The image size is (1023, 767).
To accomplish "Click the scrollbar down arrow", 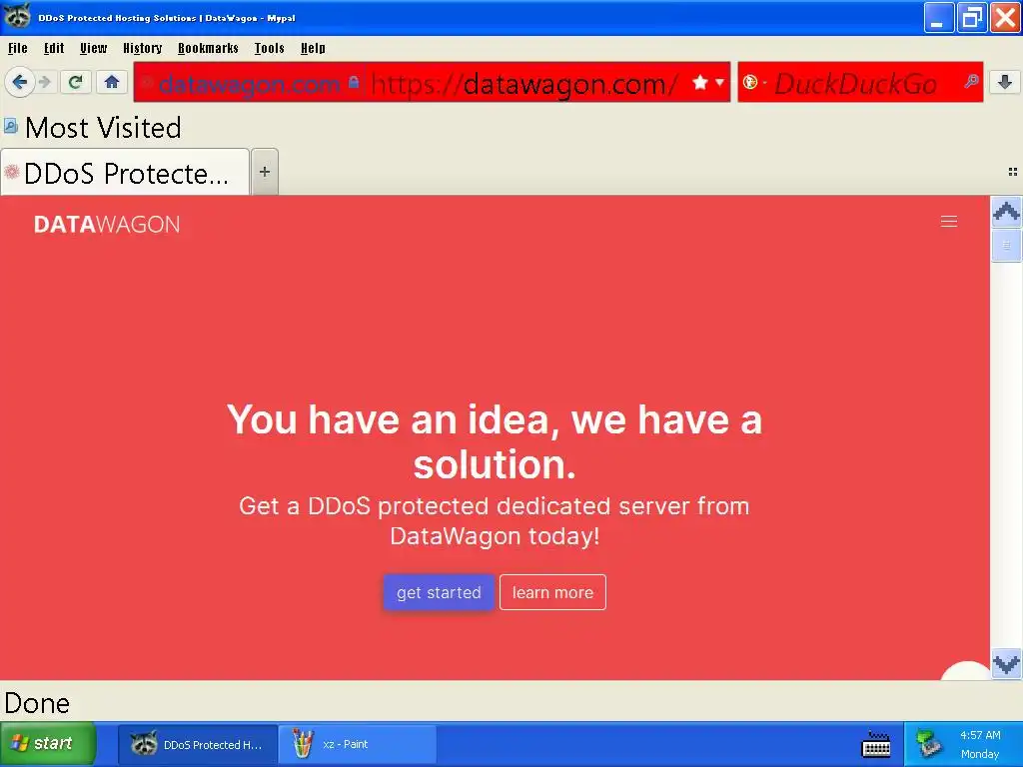I will 1006,664.
